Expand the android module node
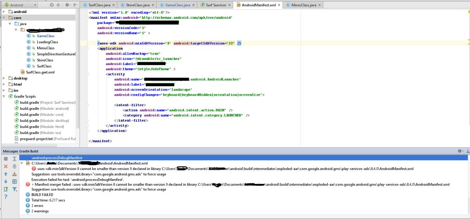470x219 pixels. coord(4,12)
